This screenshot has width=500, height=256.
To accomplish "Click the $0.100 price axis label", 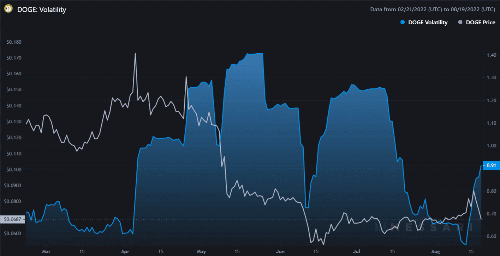I will [x=14, y=170].
